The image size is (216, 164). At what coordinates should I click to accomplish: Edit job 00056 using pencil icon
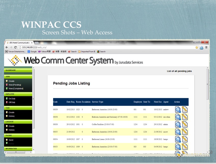point(185,125)
